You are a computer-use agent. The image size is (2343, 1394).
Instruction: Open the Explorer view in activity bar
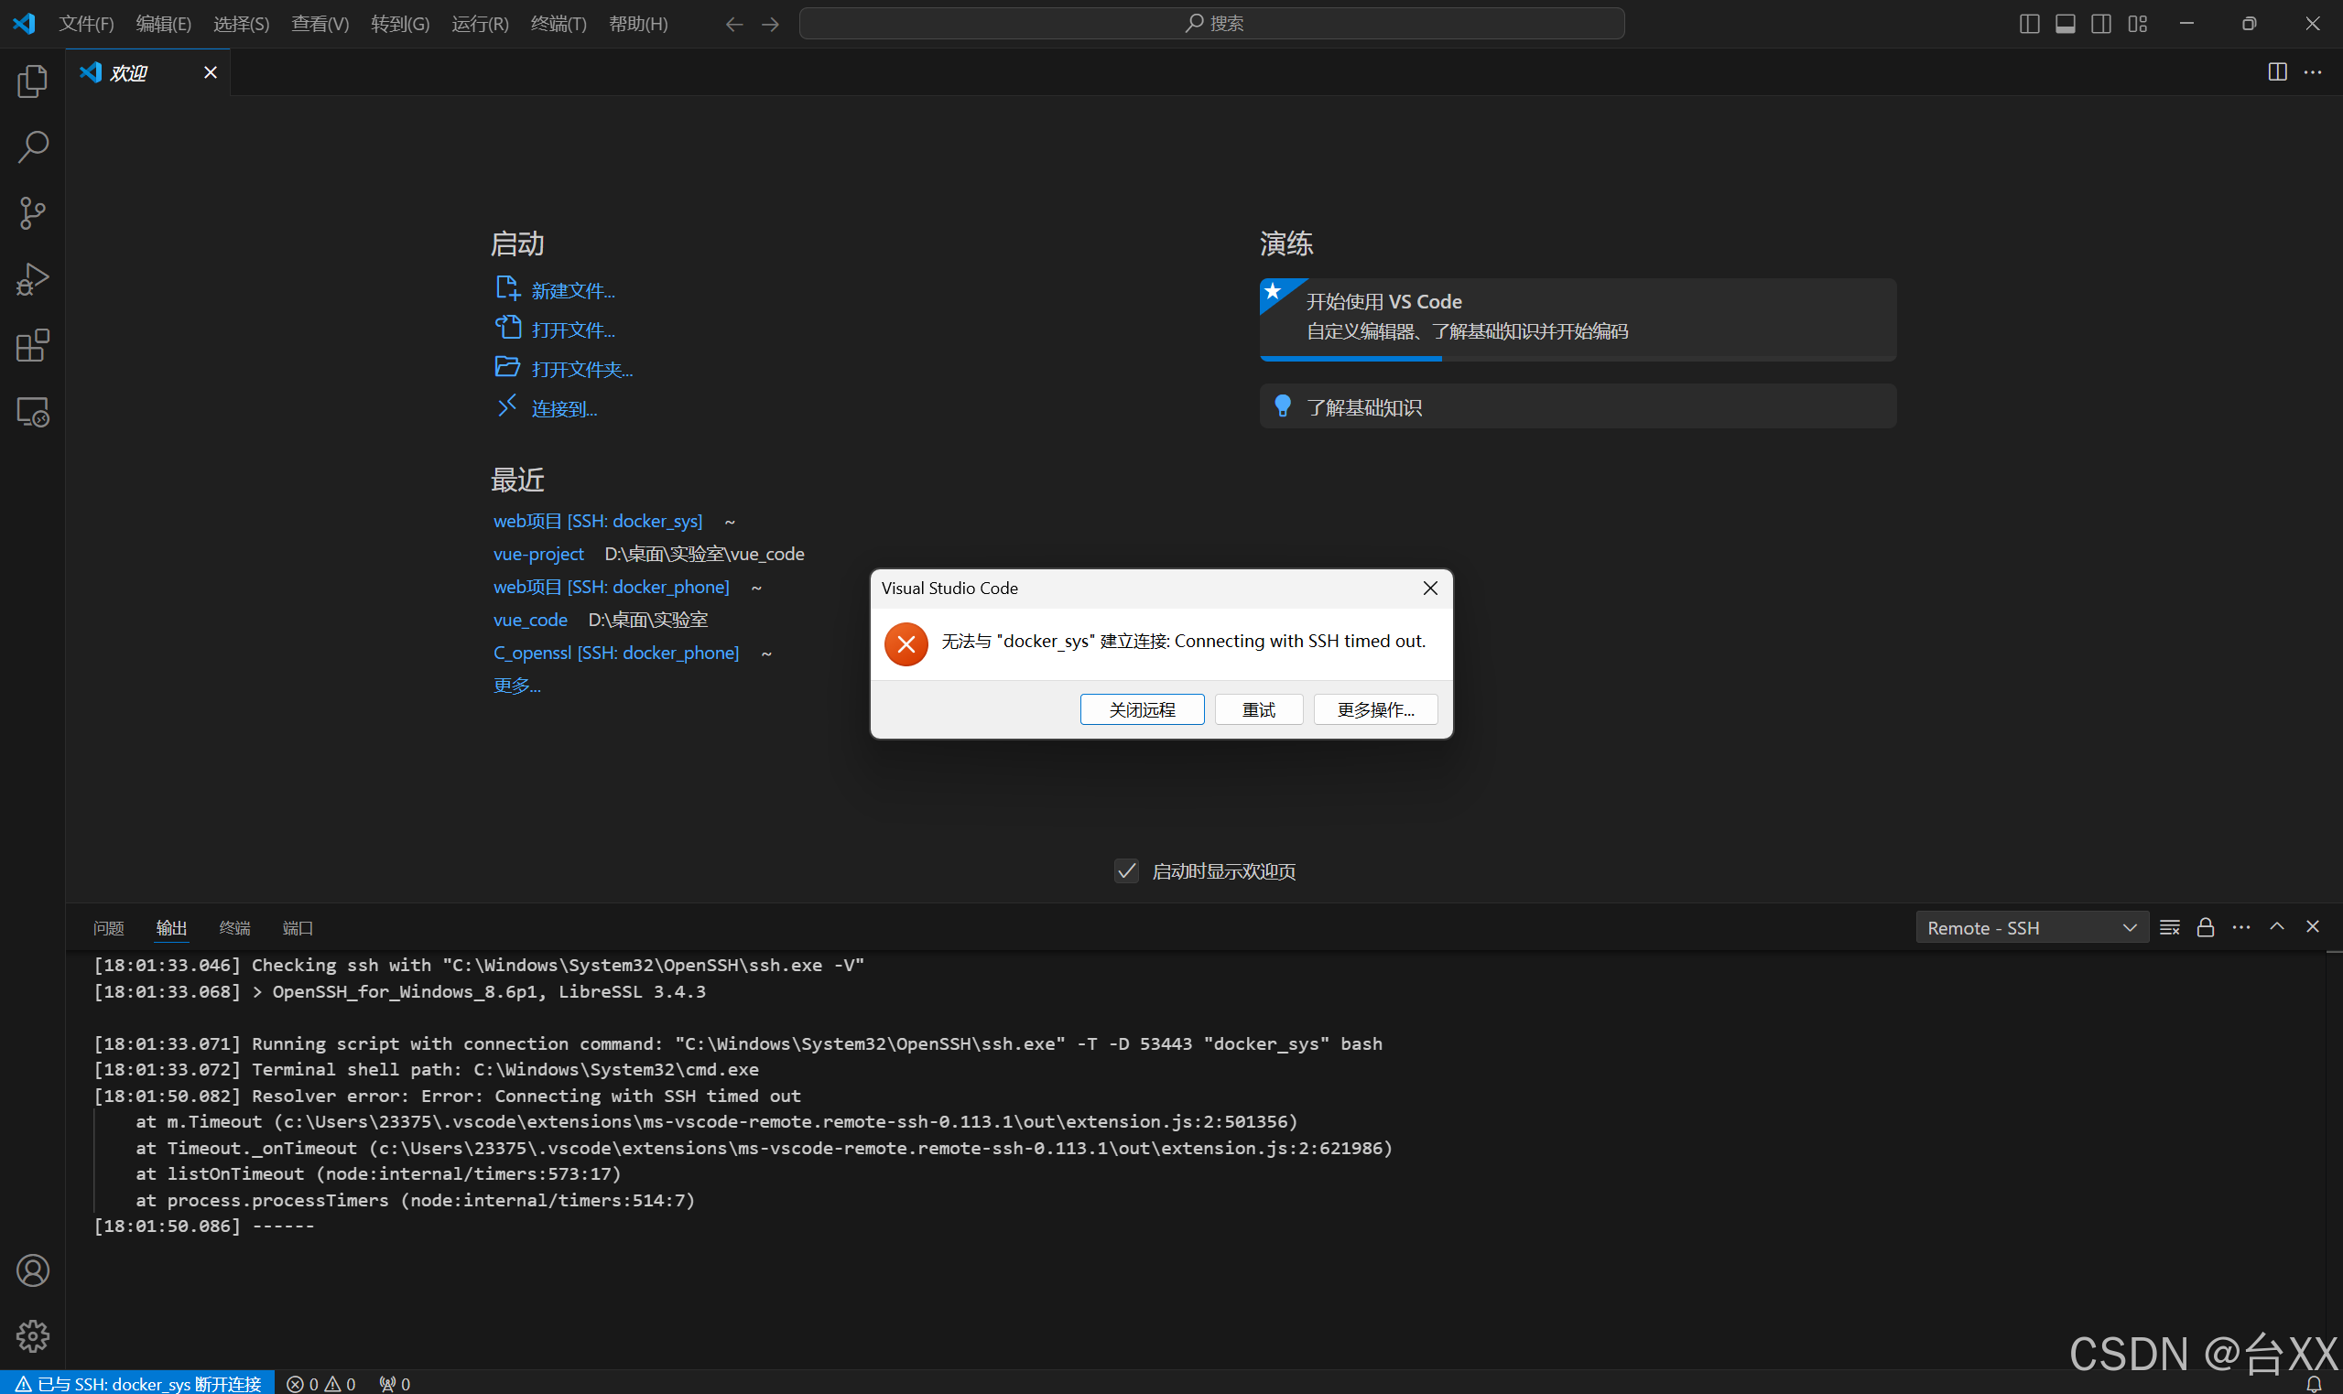tap(33, 81)
